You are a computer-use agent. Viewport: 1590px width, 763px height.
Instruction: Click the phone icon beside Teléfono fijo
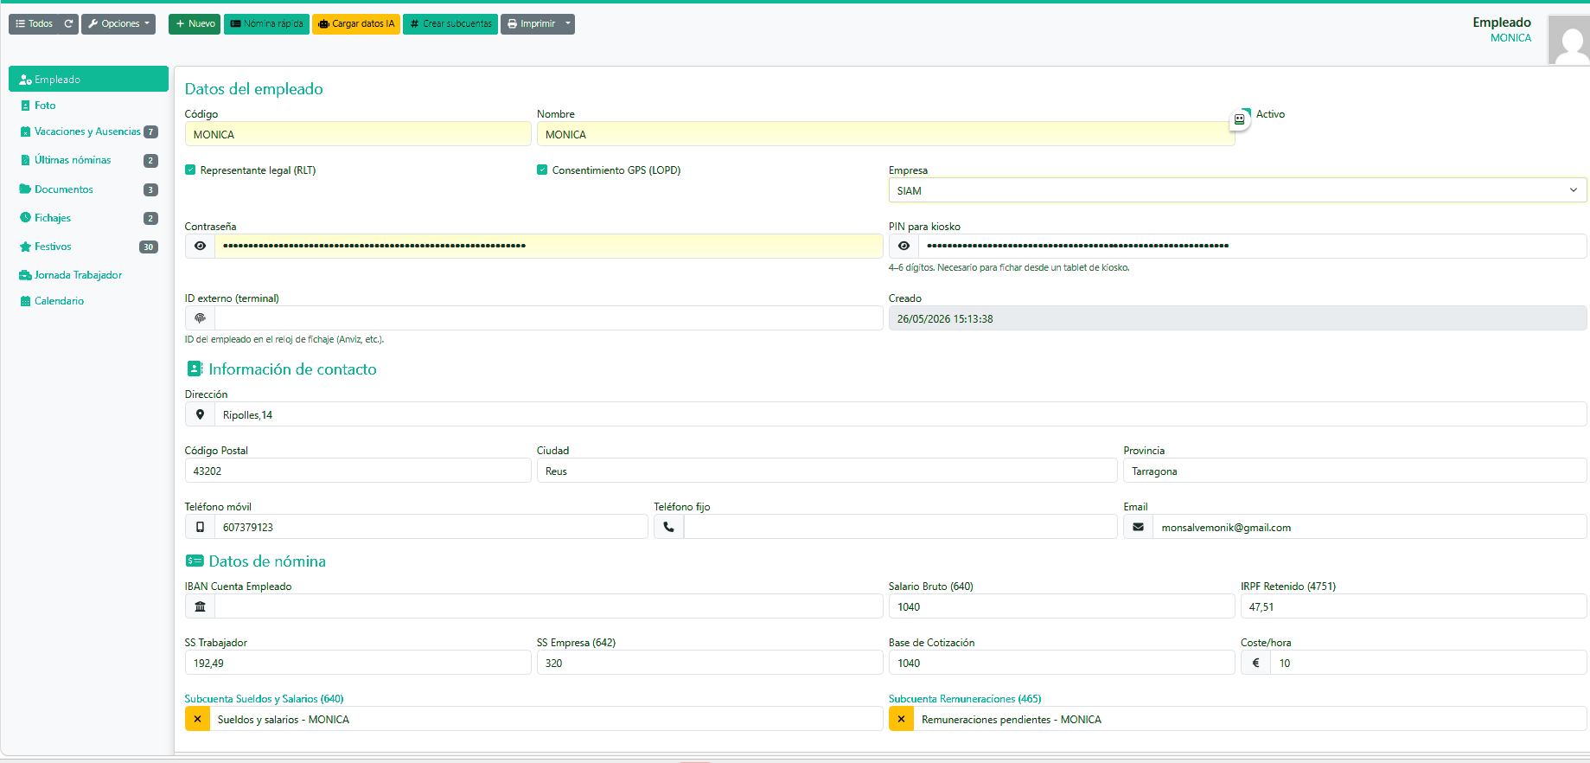668,527
